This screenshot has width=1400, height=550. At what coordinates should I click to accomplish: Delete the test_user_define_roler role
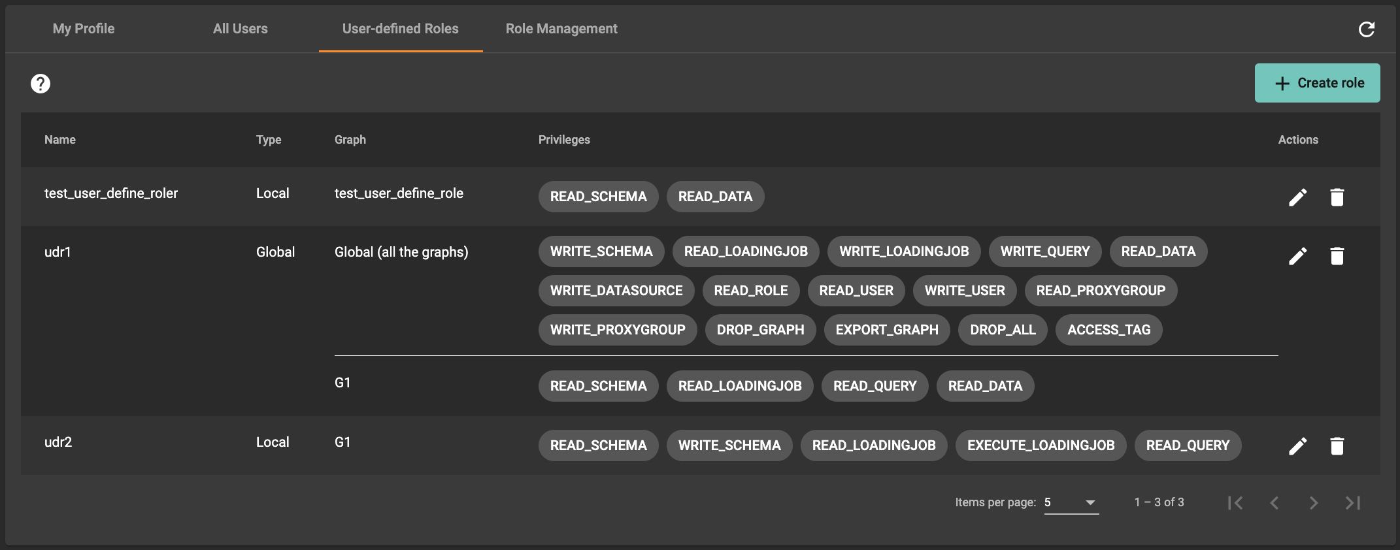click(x=1337, y=197)
